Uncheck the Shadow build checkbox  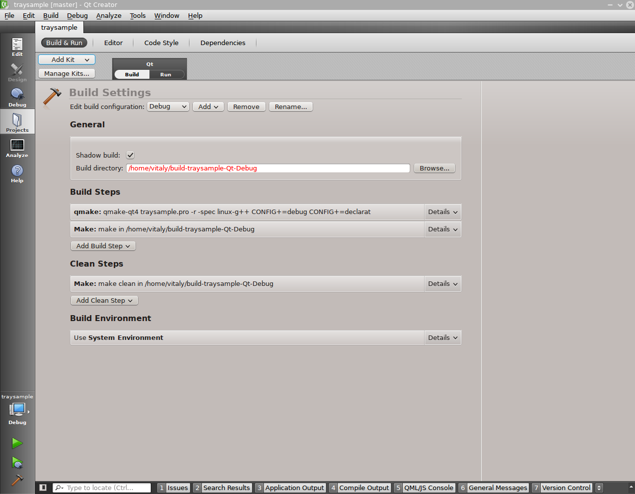tap(130, 155)
